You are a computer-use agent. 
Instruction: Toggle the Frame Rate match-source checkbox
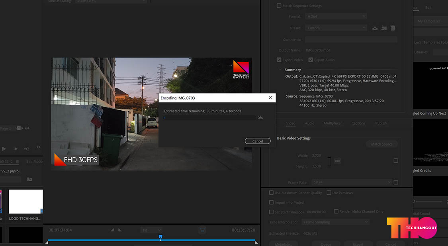click(x=396, y=182)
